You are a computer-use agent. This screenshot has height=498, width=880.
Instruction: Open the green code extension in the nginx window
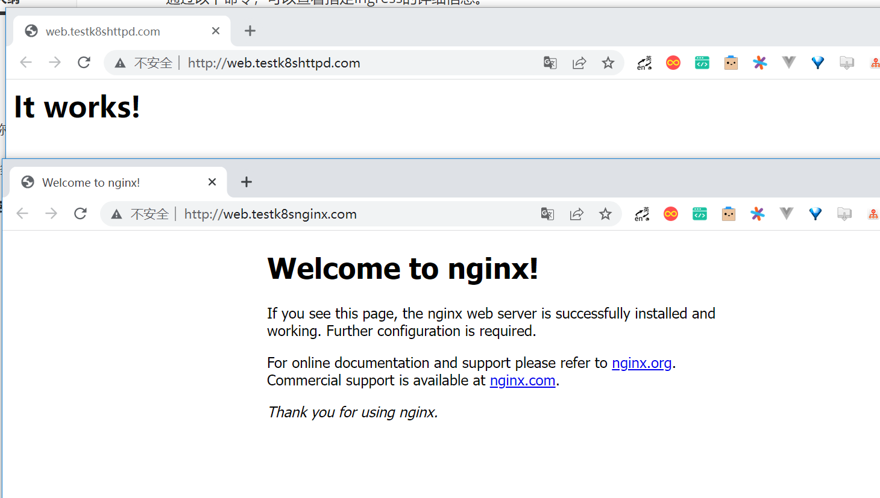700,214
